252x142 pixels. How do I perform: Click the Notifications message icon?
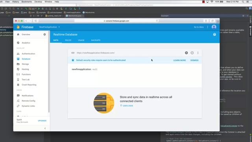pyautogui.click(x=18, y=95)
